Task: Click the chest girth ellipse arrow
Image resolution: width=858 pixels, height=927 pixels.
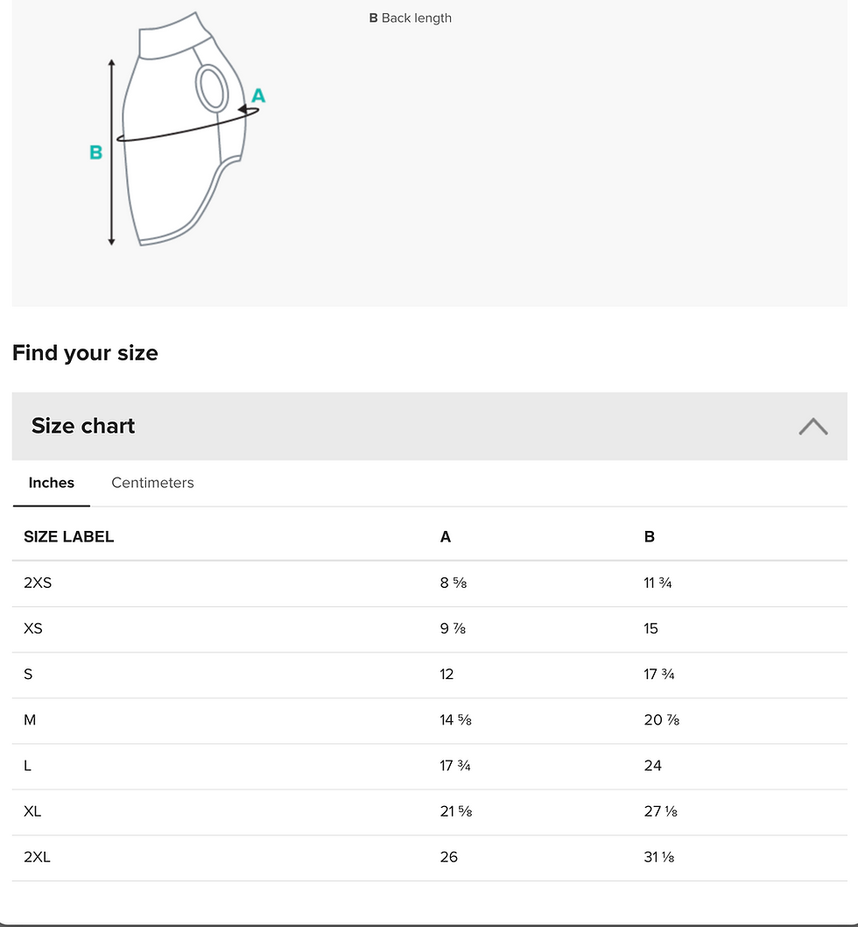Action: (x=188, y=124)
